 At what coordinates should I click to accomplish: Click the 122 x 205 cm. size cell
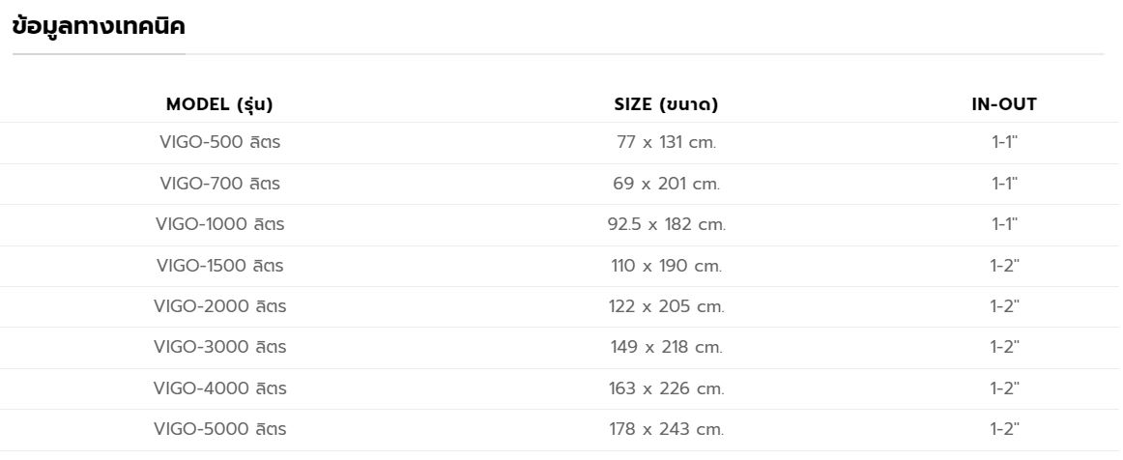(666, 306)
